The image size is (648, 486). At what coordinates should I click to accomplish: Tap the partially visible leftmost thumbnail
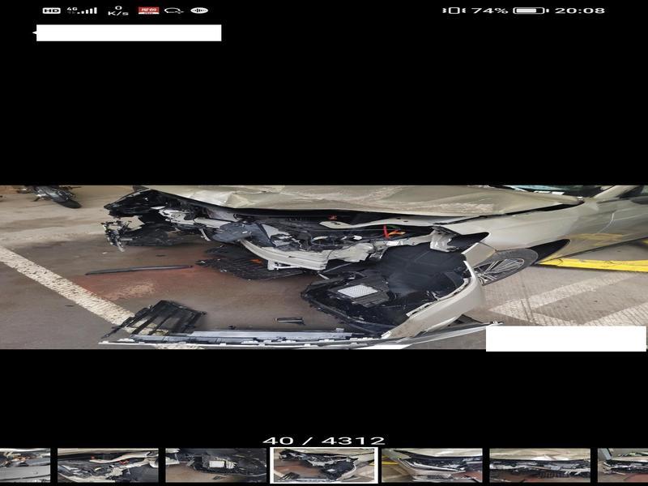pos(24,466)
